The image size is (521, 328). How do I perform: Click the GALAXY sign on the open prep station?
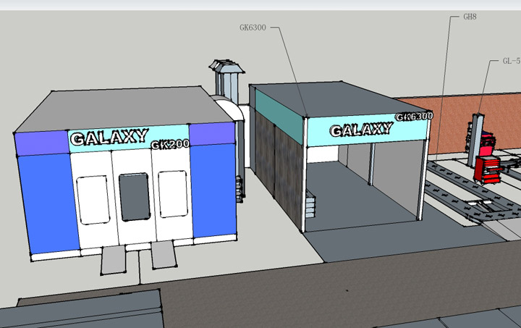tap(361, 130)
